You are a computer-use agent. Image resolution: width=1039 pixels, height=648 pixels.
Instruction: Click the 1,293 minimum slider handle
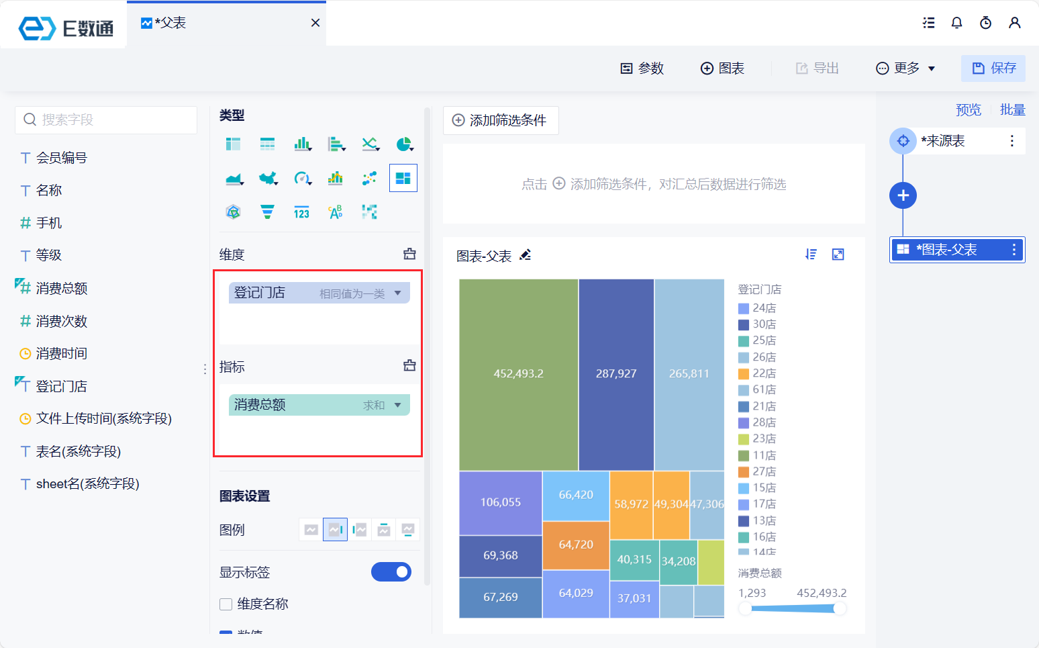coord(745,608)
